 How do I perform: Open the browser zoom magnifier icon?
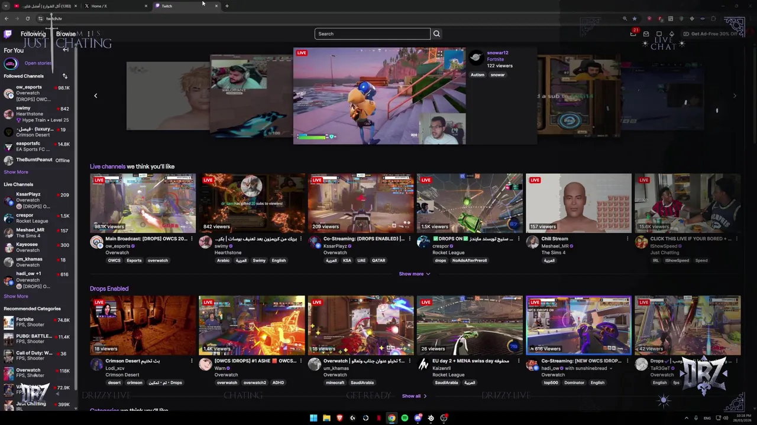pos(625,19)
